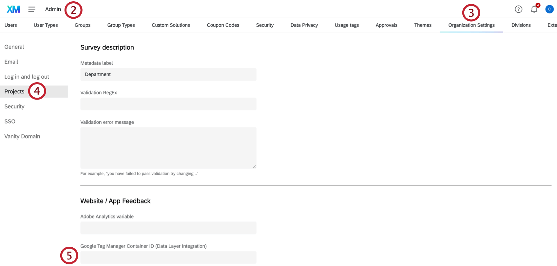The width and height of the screenshot is (557, 266).
Task: Open SSO settings in sidebar
Action: click(10, 122)
